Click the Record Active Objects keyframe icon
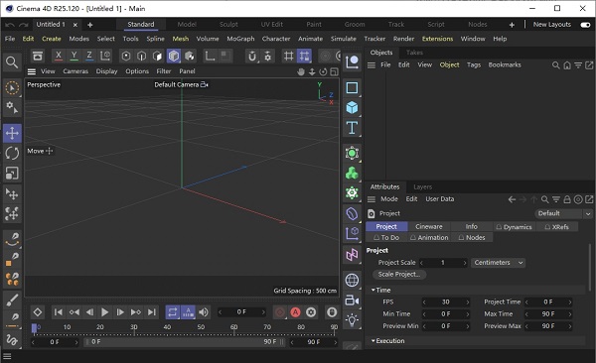 point(280,312)
